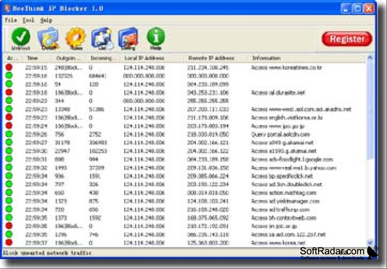
Task: Click green status dot of action.mathtag.com row
Action: point(9,192)
